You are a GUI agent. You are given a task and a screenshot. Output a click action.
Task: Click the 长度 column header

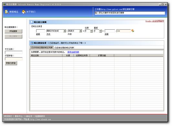pyautogui.click(x=68, y=56)
